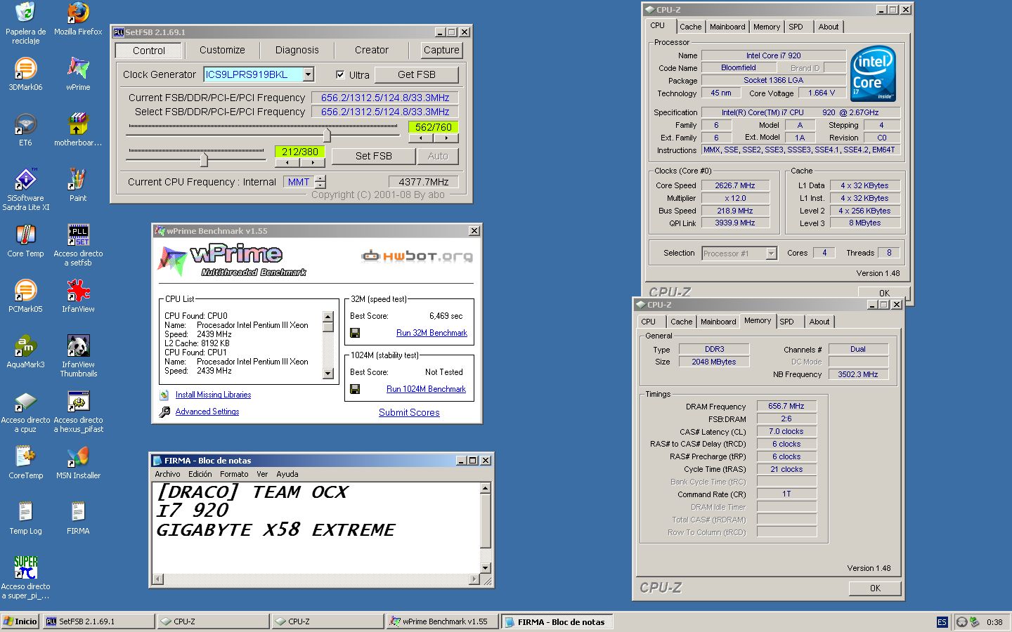Click the save icon next to Run 1024M Benchmark

pos(355,389)
